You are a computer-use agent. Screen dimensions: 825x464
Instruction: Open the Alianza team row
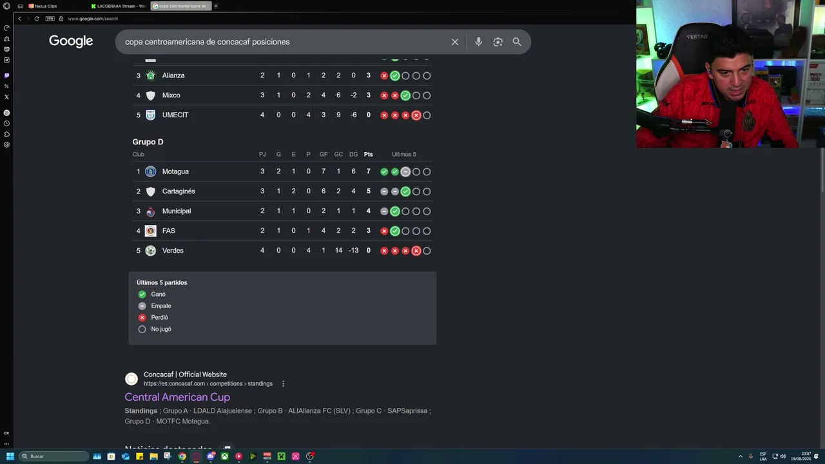[282, 75]
